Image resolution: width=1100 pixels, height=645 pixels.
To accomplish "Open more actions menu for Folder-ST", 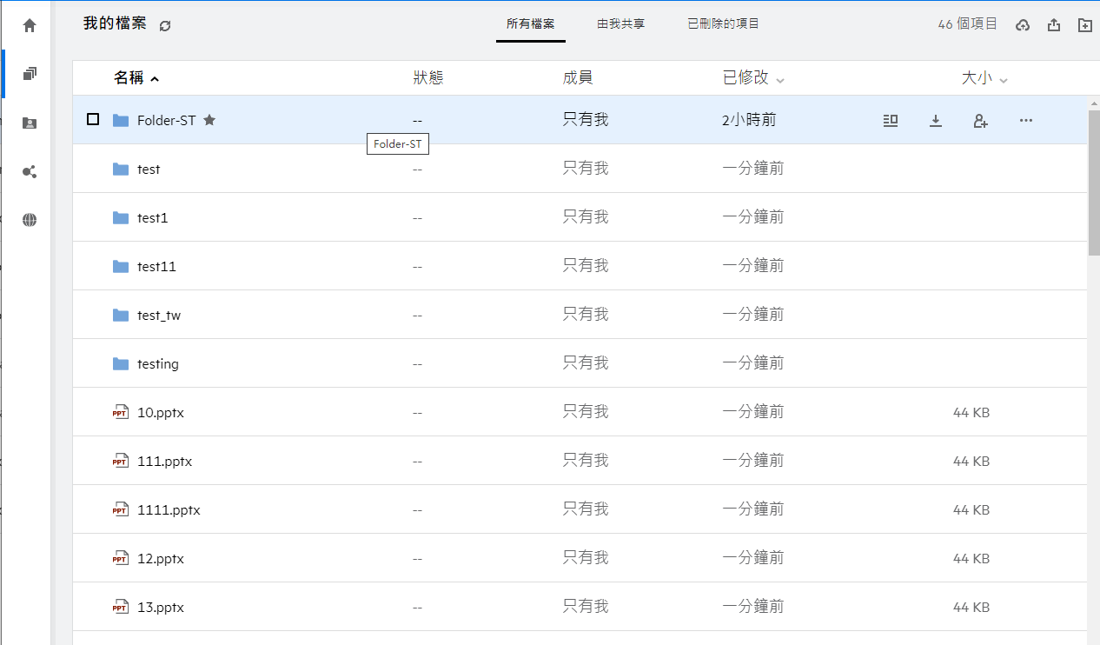I will [x=1025, y=121].
